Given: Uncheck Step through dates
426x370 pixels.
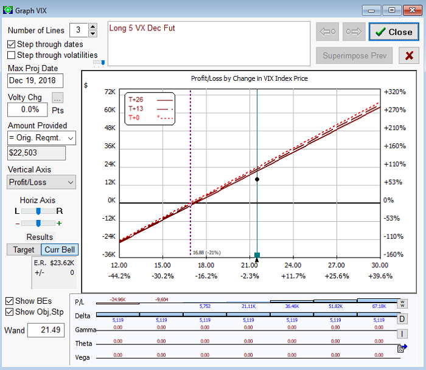Looking at the screenshot, I should (x=12, y=44).
